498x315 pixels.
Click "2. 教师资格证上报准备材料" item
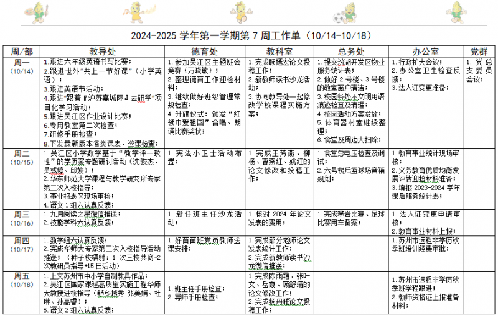[425, 301]
